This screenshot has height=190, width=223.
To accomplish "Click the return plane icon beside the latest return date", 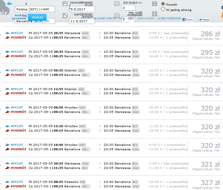I will click(x=65, y=16).
